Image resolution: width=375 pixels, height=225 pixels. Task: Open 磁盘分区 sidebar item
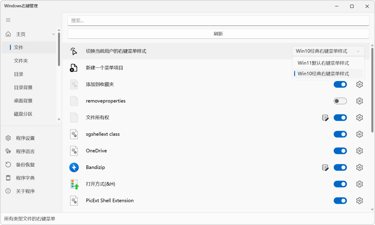point(29,114)
